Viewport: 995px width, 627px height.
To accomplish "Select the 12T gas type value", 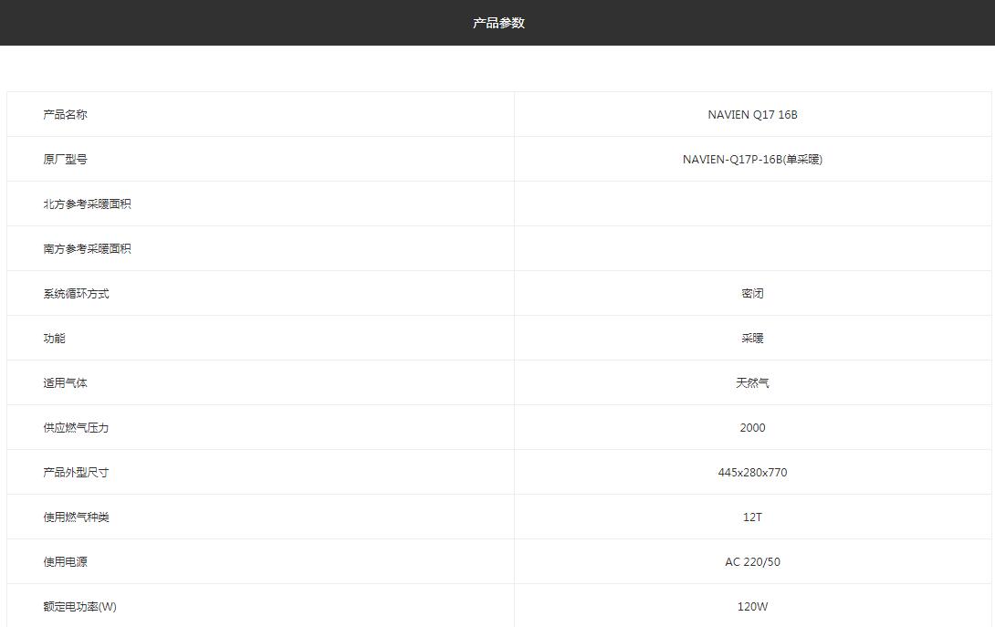I will pos(752,517).
